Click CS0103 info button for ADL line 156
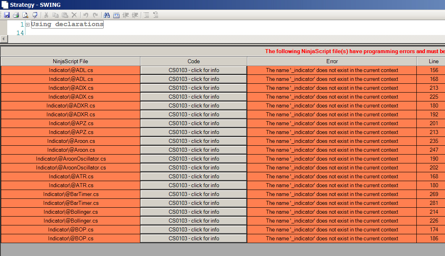Screen dimensions: 445x256 (194, 70)
